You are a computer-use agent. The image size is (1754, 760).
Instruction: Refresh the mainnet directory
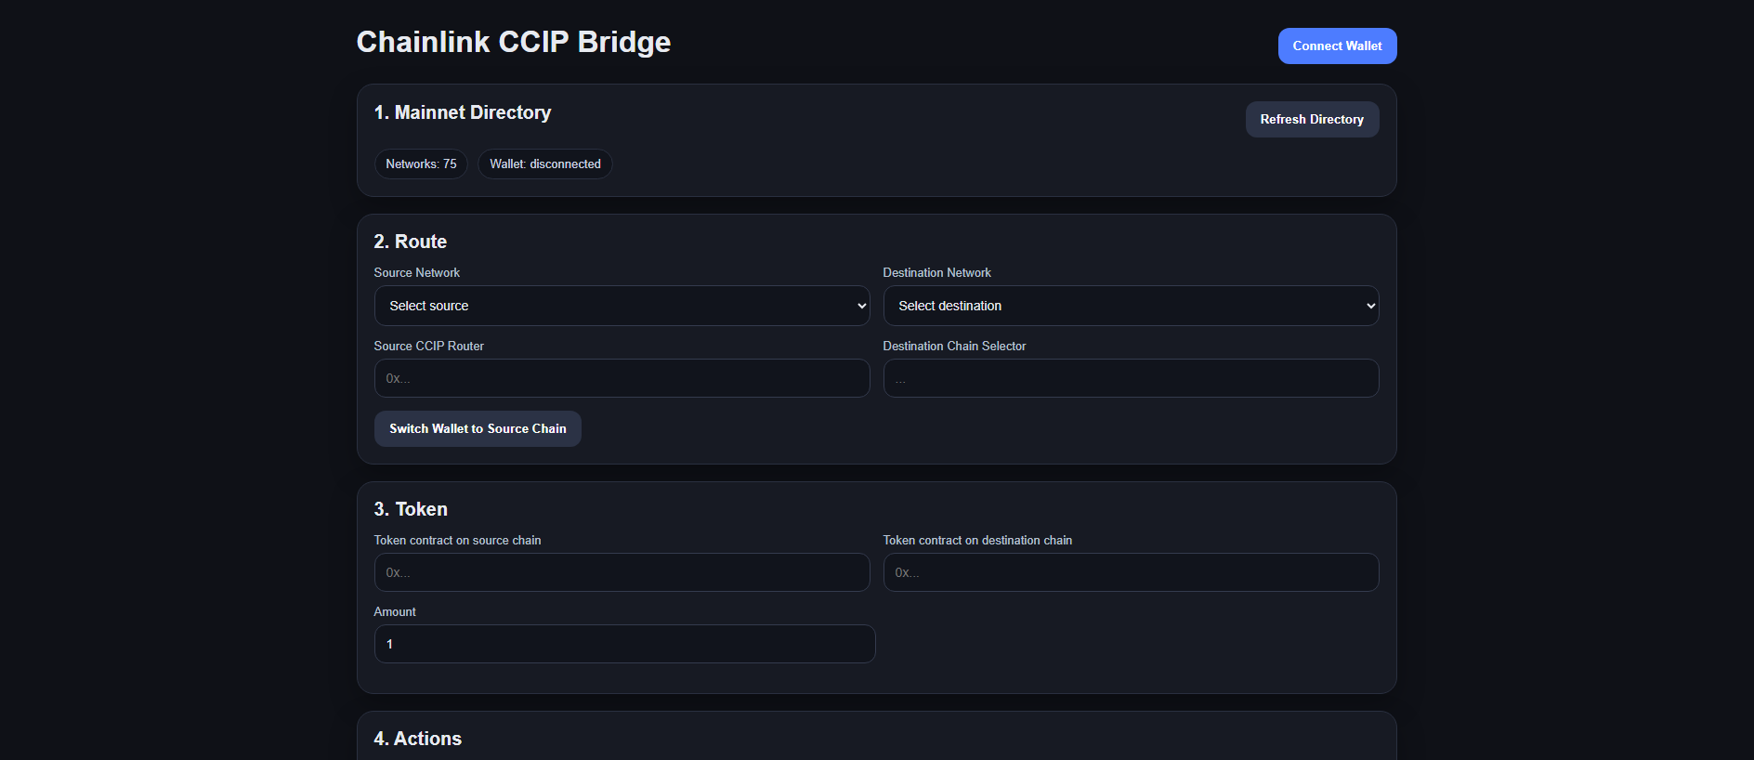tap(1312, 119)
